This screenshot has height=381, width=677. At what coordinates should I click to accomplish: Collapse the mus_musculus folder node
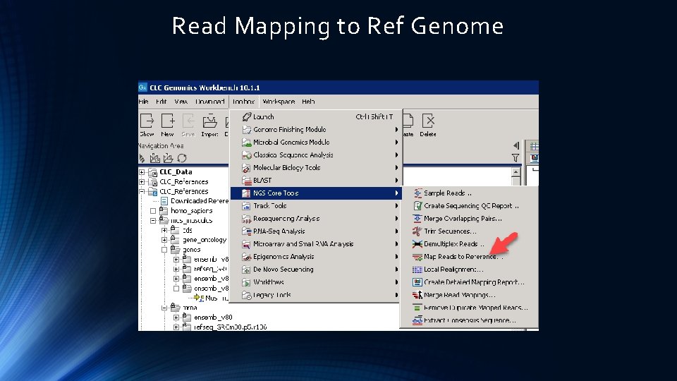(x=153, y=220)
